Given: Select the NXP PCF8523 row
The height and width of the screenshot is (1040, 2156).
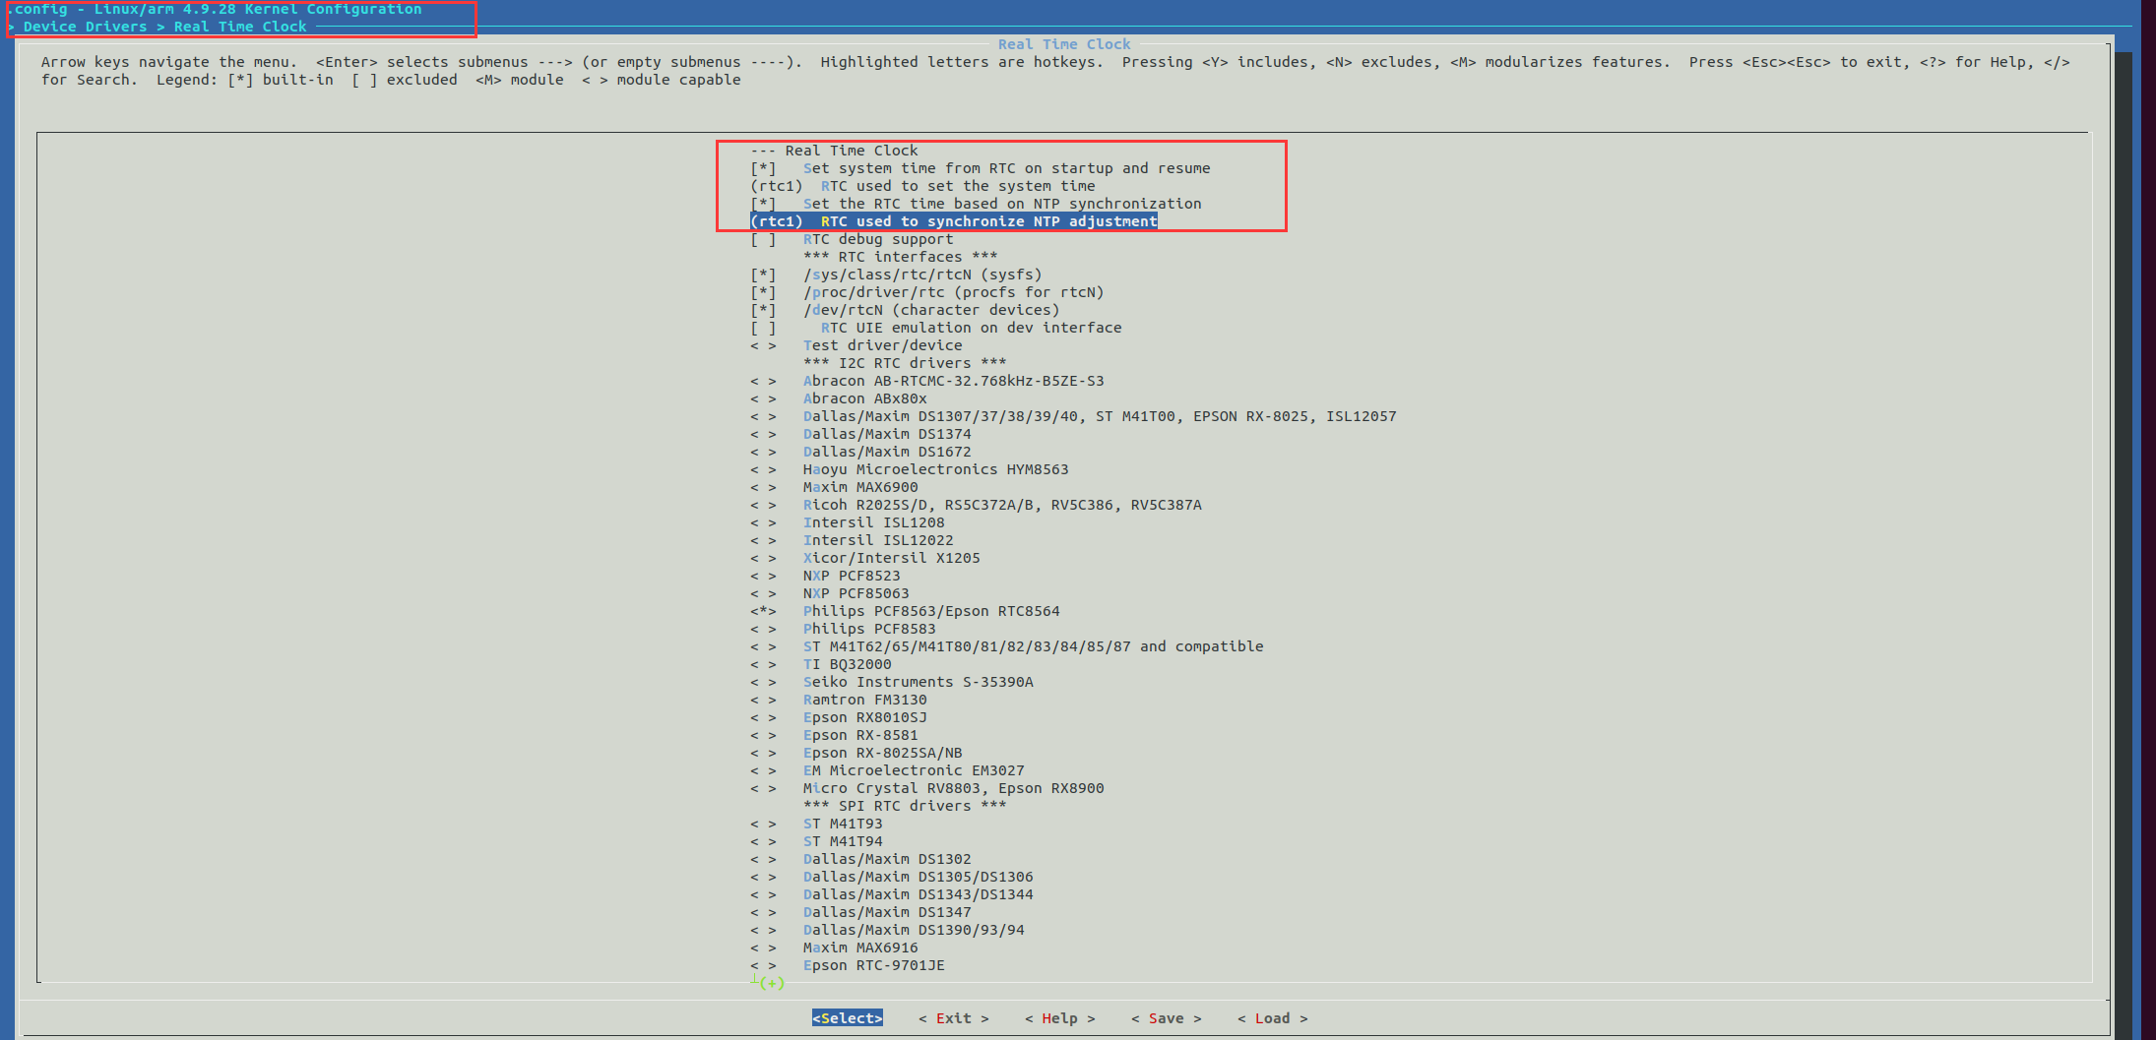Looking at the screenshot, I should pos(825,576).
